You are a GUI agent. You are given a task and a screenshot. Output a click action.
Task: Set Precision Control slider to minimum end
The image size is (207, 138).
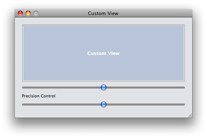[x=23, y=104]
